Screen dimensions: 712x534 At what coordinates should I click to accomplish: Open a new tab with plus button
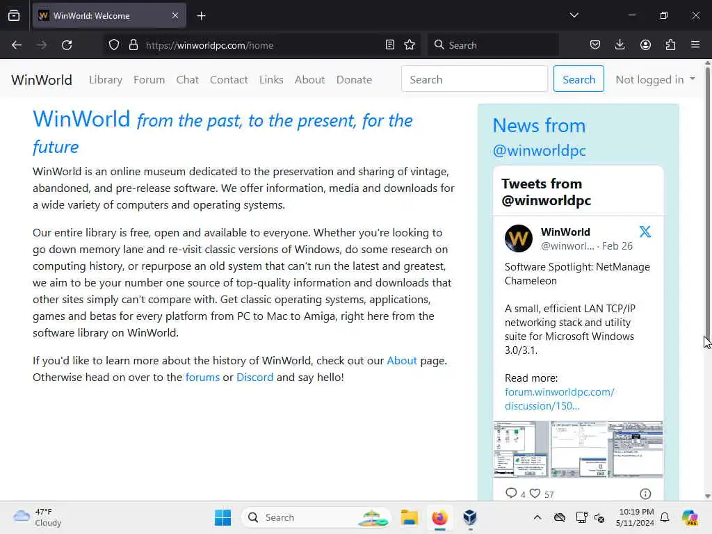tap(201, 16)
